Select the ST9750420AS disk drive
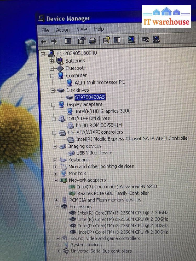The image size is (196, 261). click(90, 97)
